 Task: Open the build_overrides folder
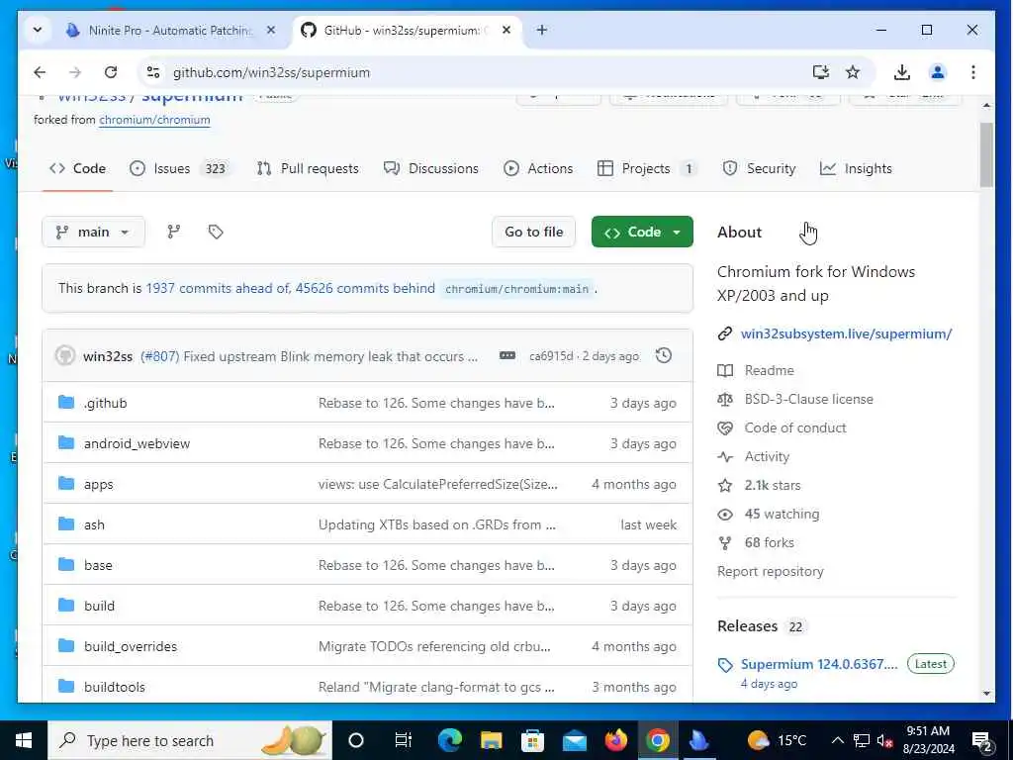[x=131, y=647]
